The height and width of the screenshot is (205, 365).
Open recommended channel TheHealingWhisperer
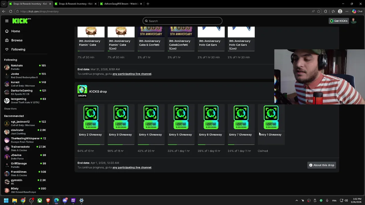click(25, 140)
